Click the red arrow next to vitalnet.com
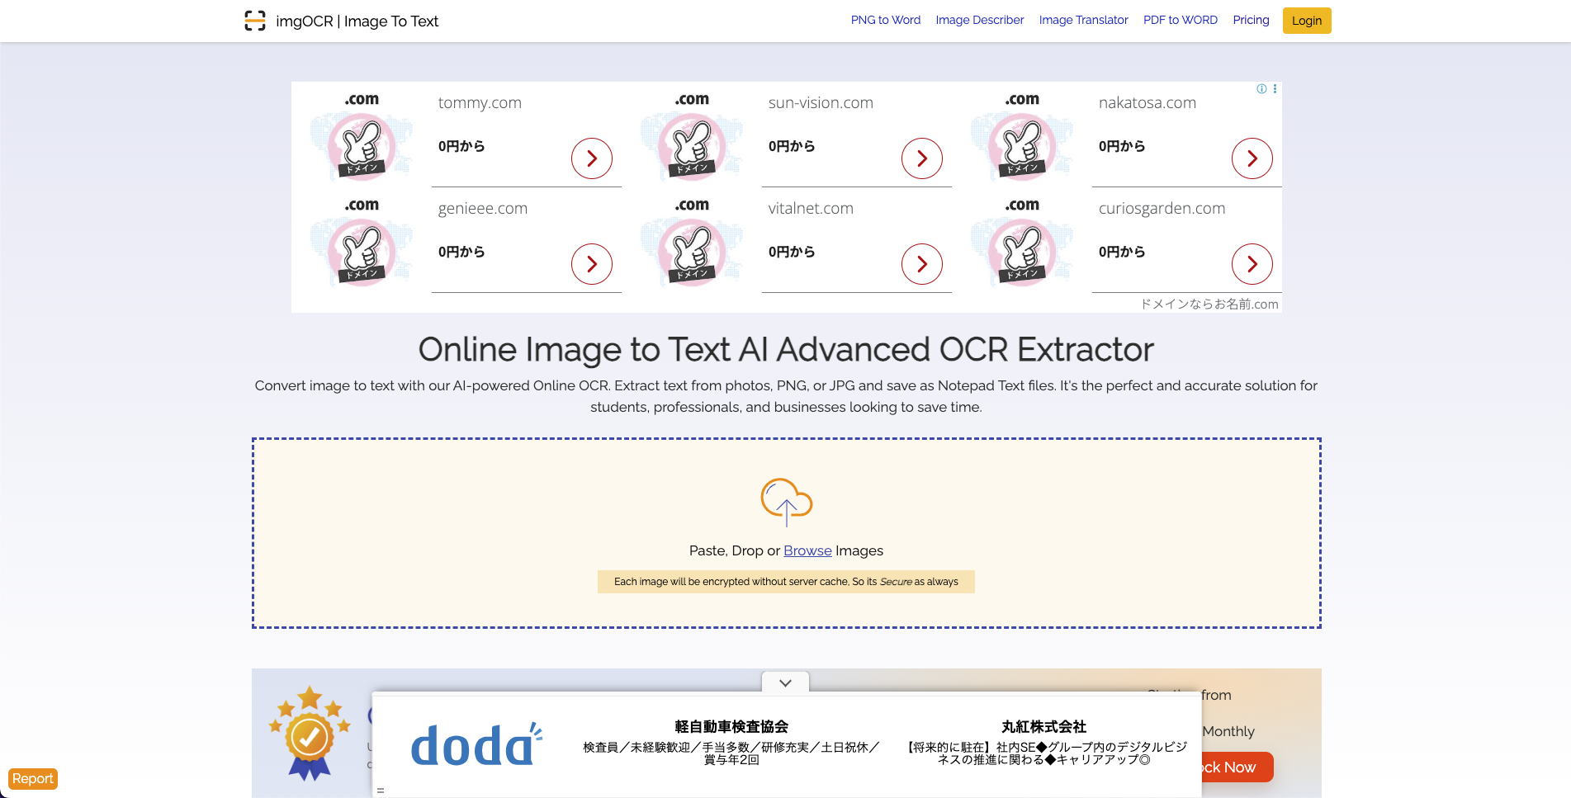Image resolution: width=1571 pixels, height=798 pixels. [921, 264]
